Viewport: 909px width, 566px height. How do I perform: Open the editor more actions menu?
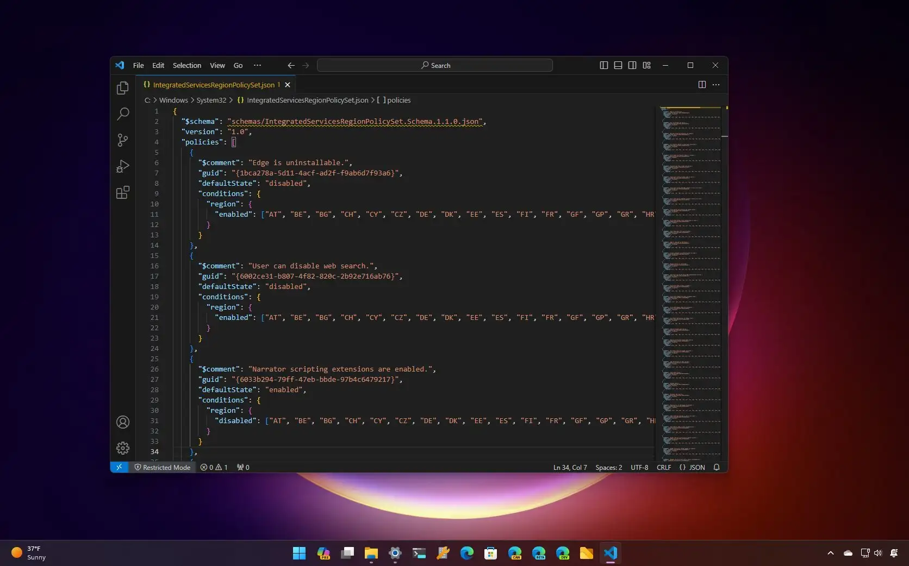click(x=716, y=85)
